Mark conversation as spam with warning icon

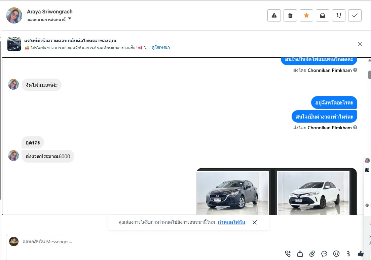point(274,15)
